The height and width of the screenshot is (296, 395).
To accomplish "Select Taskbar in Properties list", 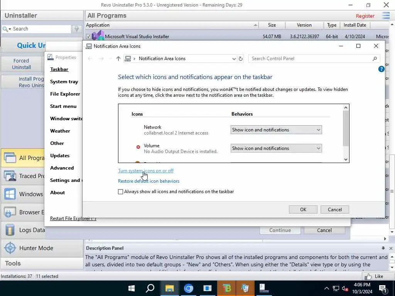I will 59,69.
